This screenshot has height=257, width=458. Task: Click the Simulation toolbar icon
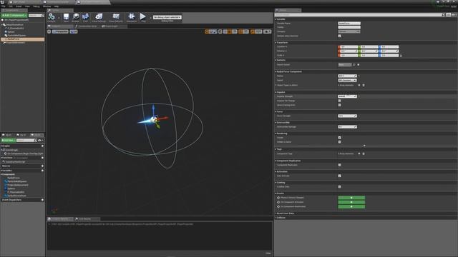click(132, 17)
